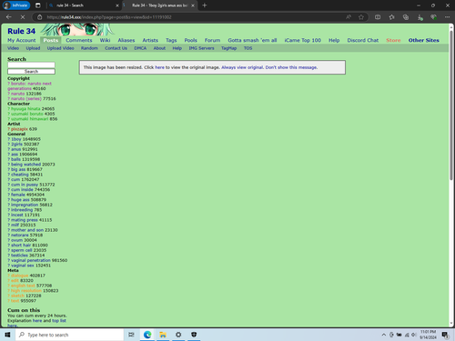Open the Aliases navigation item
Viewport: 455px width, 341px height.
tap(126, 40)
